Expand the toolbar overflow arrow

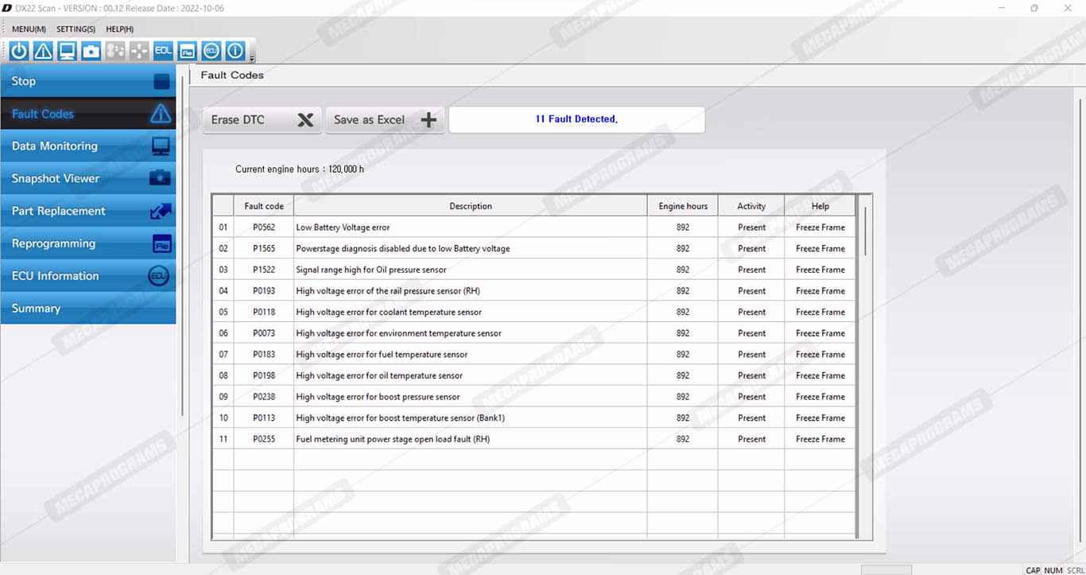point(252,58)
